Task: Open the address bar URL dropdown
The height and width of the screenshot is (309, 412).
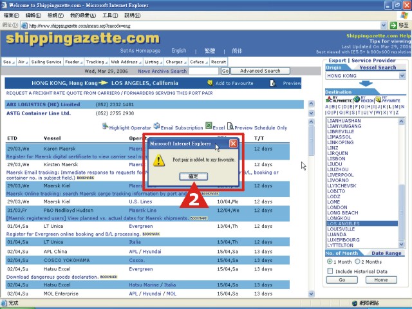Action: pyautogui.click(x=384, y=26)
